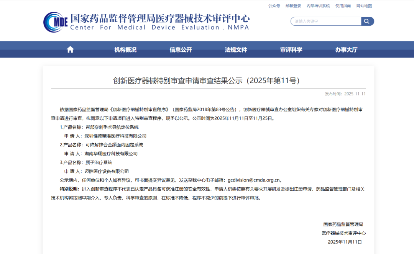Open the 办事大厅 menu
The width and height of the screenshot is (414, 254).
point(346,49)
